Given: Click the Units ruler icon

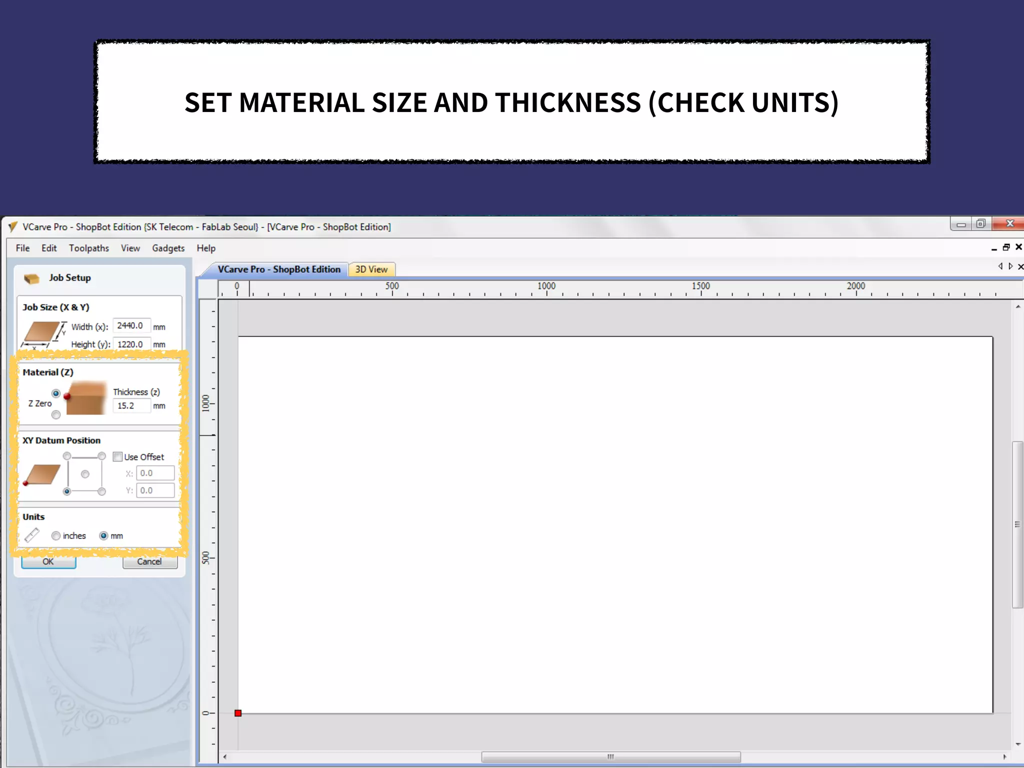Looking at the screenshot, I should pos(32,535).
